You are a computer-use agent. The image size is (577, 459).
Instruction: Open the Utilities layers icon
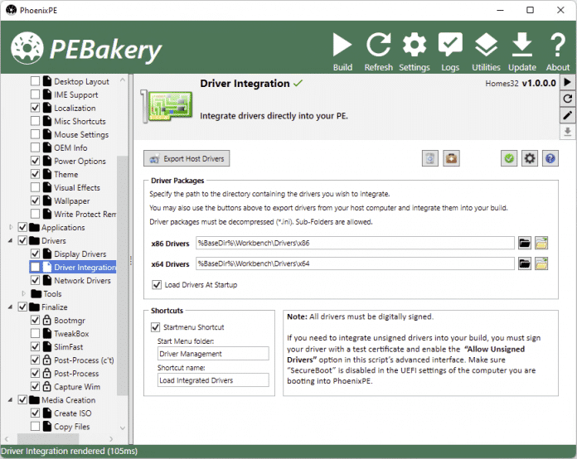(x=486, y=46)
